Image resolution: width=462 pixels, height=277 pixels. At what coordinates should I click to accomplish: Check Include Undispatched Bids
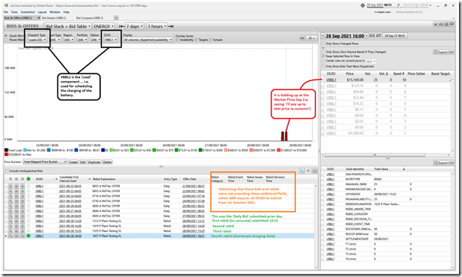(x=6, y=171)
